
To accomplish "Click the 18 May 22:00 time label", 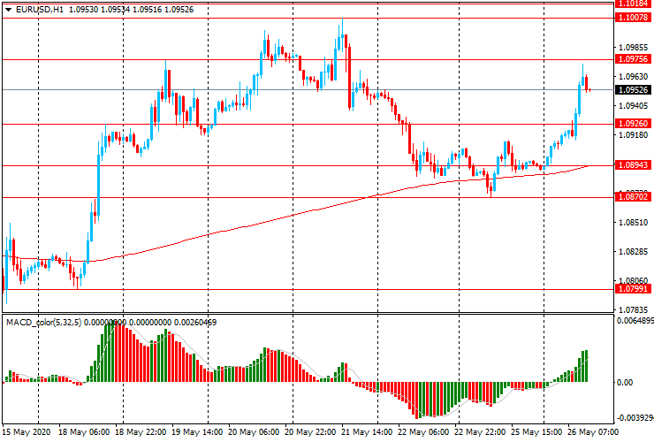I will tap(141, 432).
